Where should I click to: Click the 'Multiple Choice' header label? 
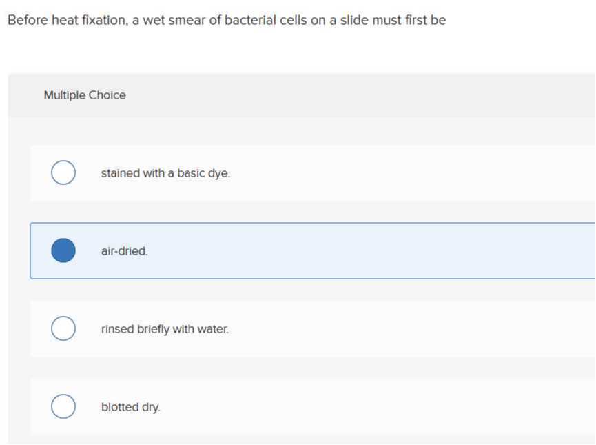[85, 95]
